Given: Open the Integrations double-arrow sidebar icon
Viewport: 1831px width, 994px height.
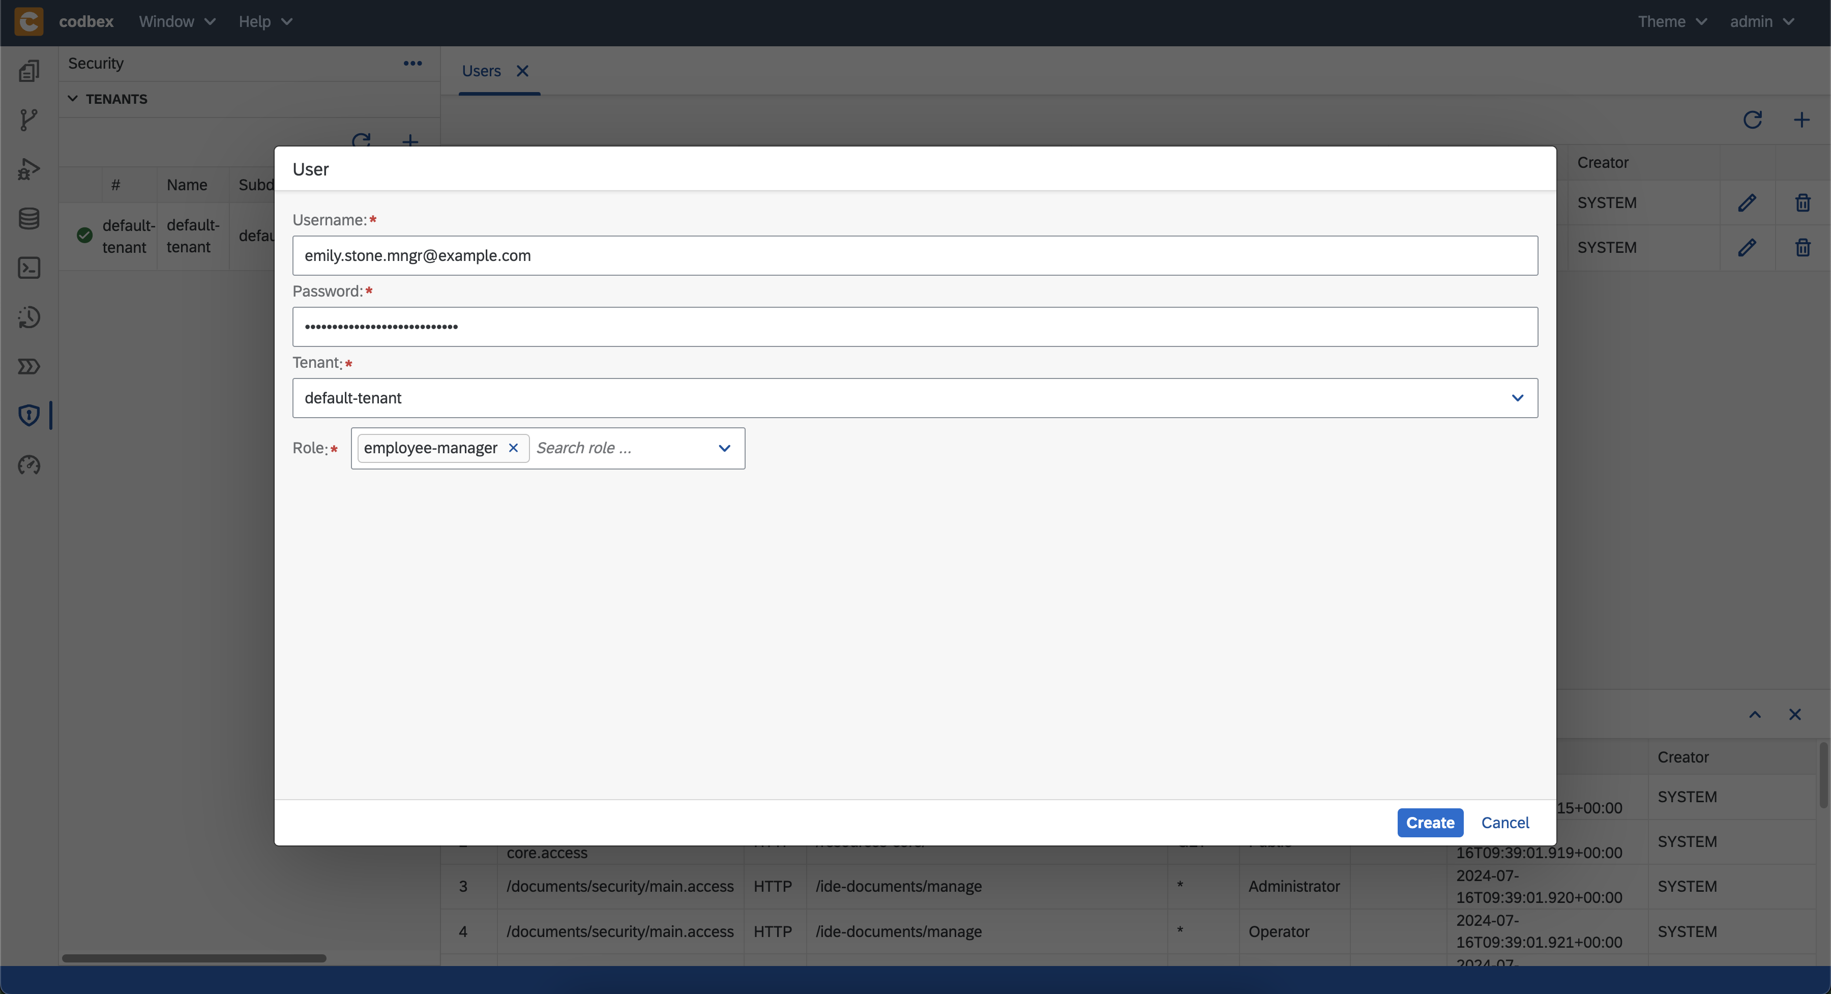Looking at the screenshot, I should pos(29,366).
